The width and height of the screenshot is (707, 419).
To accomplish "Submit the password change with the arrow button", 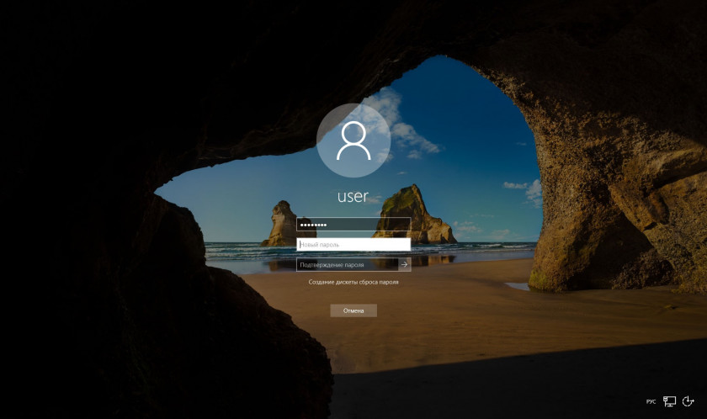I will point(404,264).
